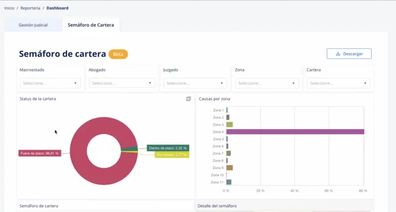396x212 pixels.
Task: Click the Zona 5 axis label
Action: [218, 139]
